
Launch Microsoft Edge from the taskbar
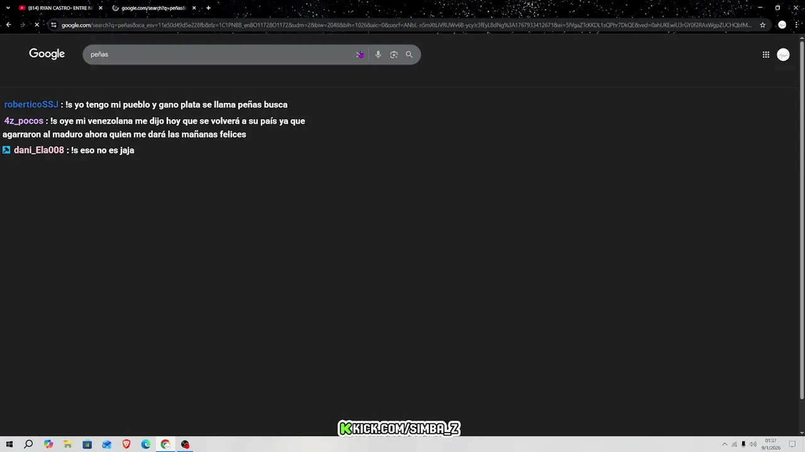(146, 444)
